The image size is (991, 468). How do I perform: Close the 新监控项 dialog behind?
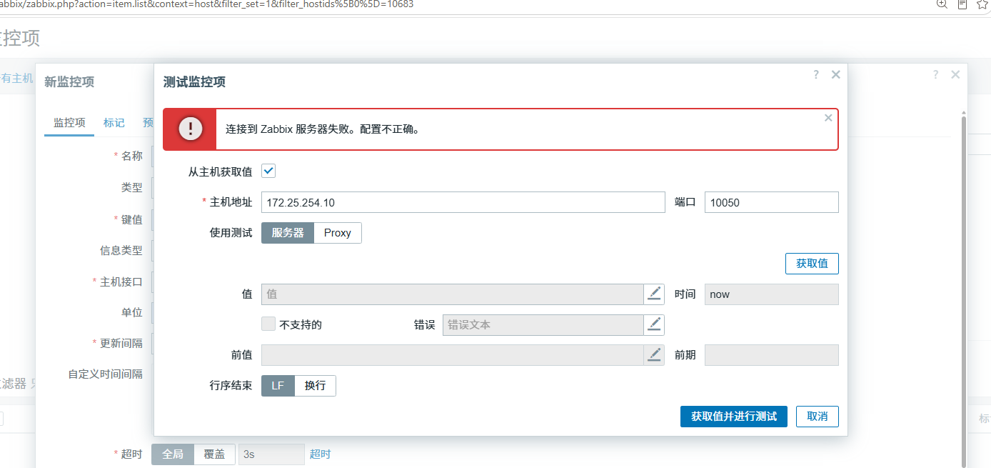pos(955,74)
